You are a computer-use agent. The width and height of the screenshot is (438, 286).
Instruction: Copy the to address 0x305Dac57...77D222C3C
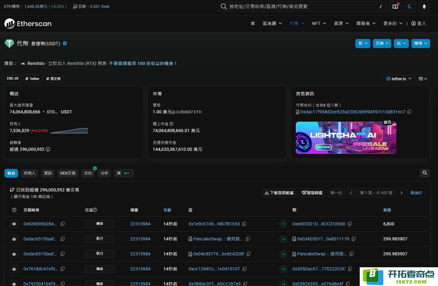click(x=350, y=269)
